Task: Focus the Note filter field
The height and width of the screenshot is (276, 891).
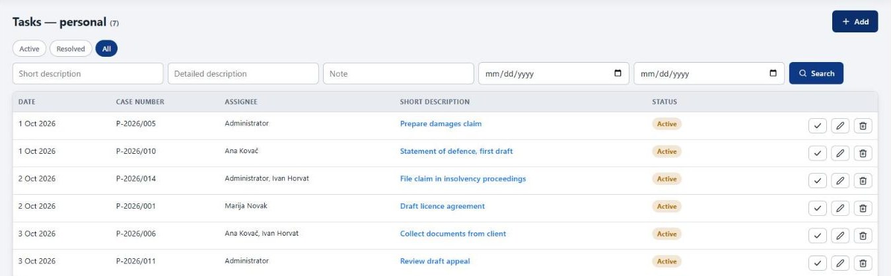Action: coord(398,73)
